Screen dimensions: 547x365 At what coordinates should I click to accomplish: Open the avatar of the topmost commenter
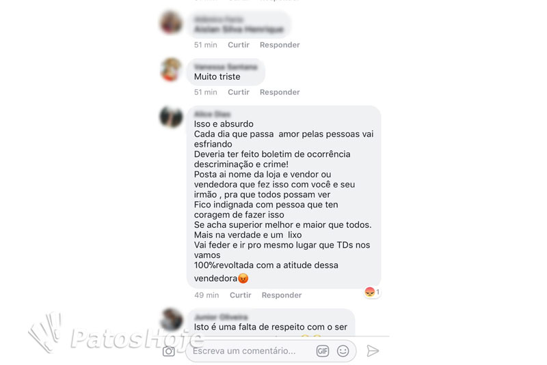coord(171,23)
